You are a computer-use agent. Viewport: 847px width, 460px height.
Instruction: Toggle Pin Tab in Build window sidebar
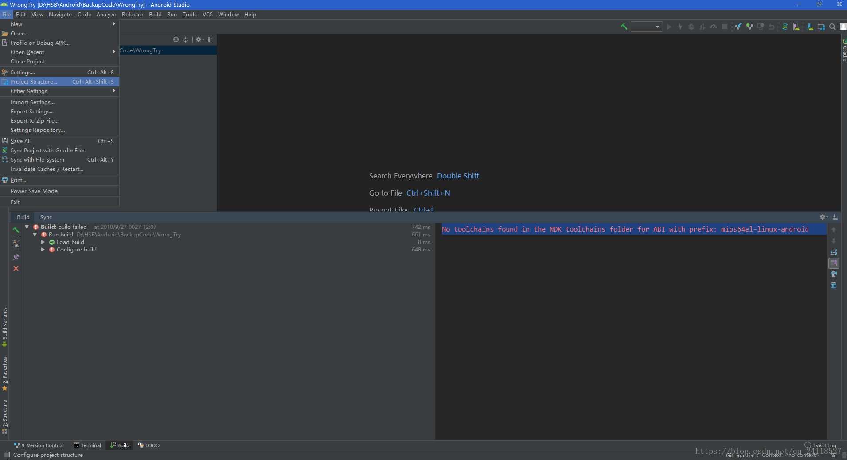(x=16, y=257)
